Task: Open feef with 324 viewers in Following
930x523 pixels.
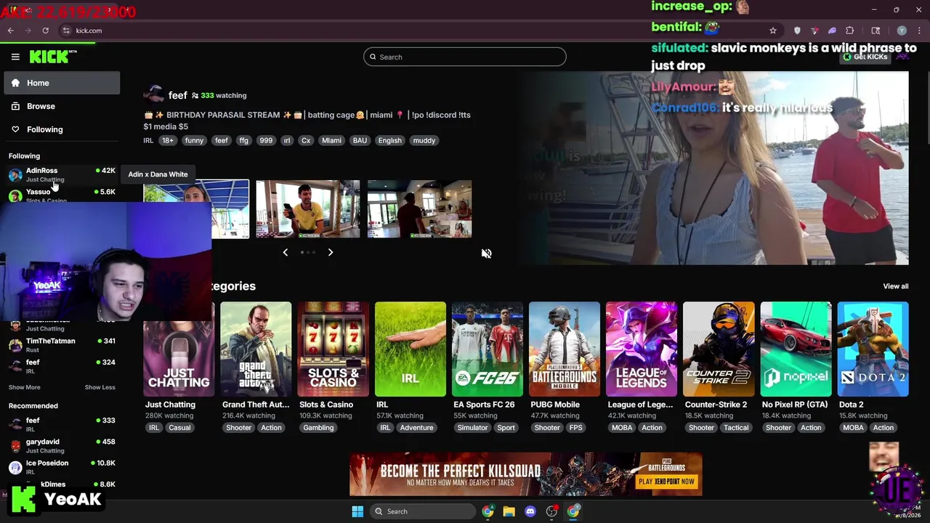Action: [62, 365]
